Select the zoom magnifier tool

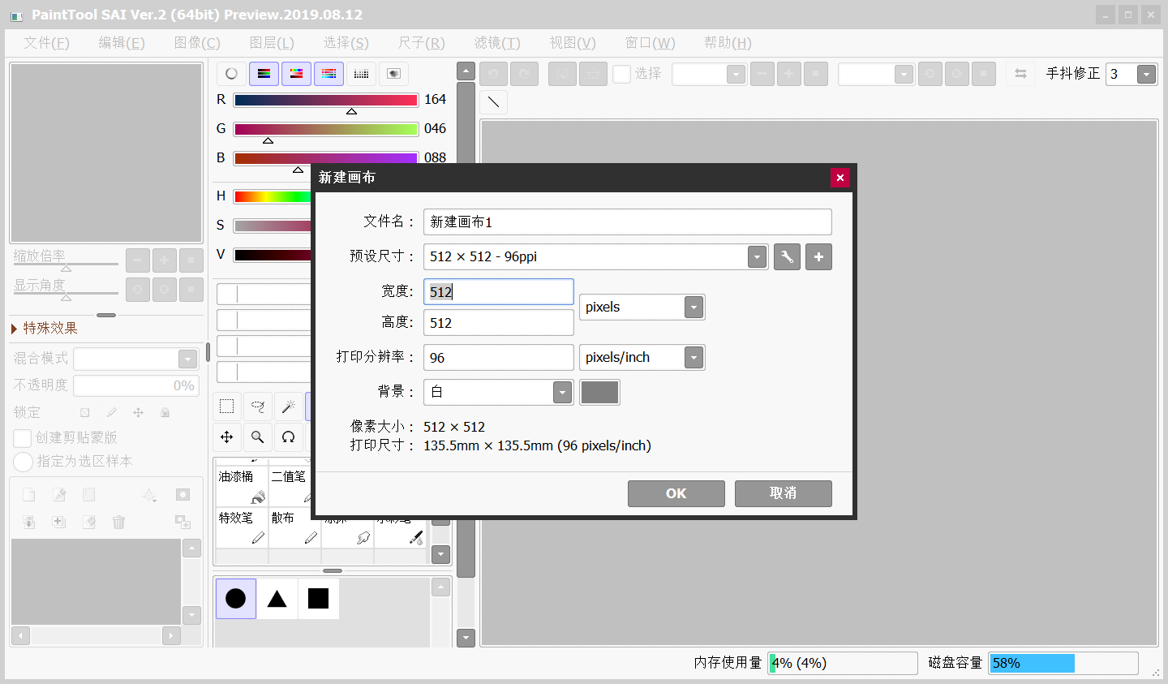coord(258,437)
